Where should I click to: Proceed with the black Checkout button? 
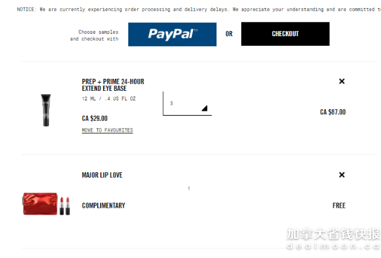point(285,34)
